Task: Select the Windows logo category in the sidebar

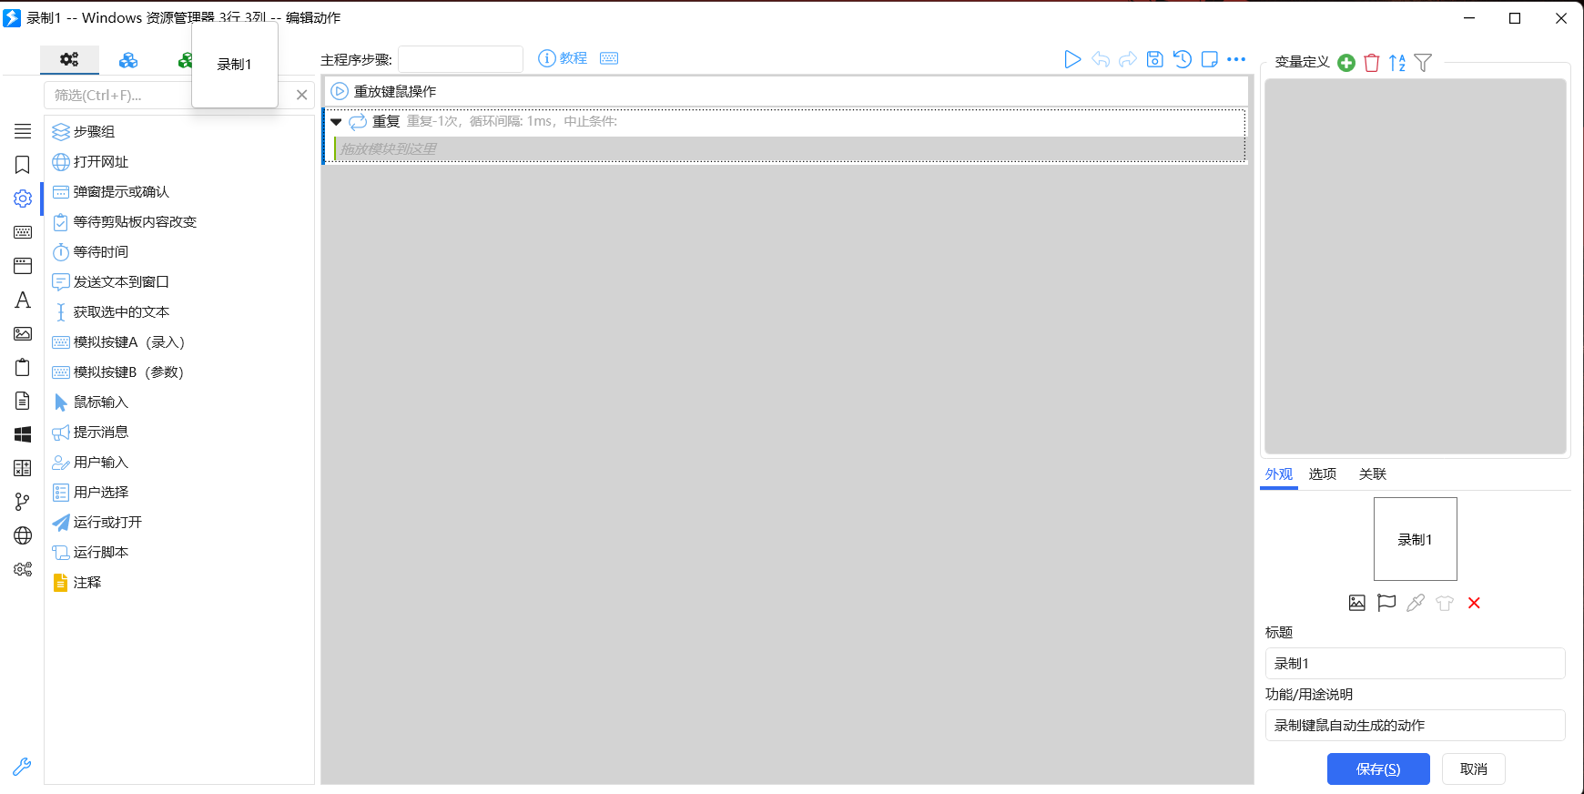Action: 23,434
